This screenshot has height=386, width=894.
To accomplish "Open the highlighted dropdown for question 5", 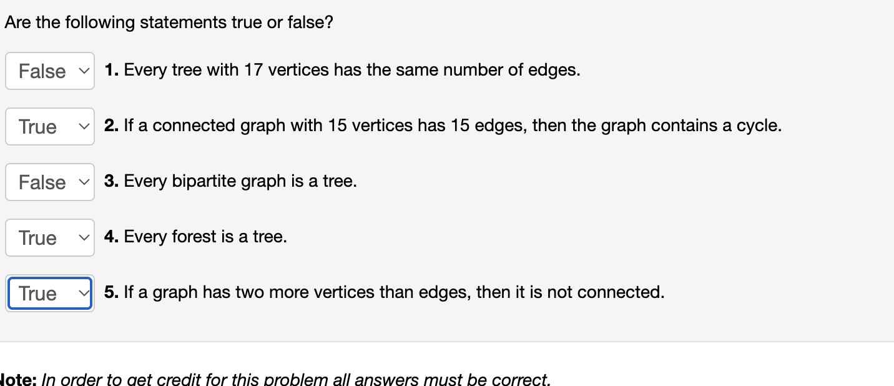I will [50, 293].
